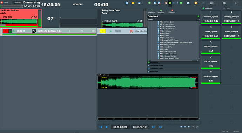Toggle the MOD OFF mode indicator
This screenshot has width=242, height=133.
[x=78, y=4]
